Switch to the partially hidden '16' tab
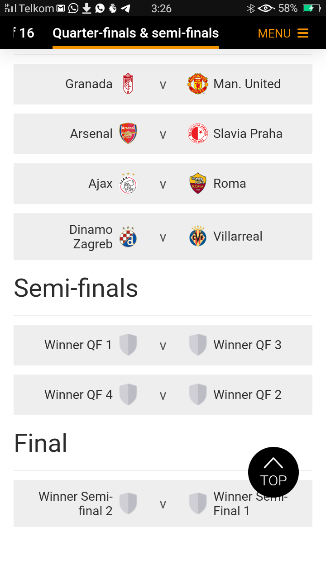This screenshot has width=326, height=579. 24,33
